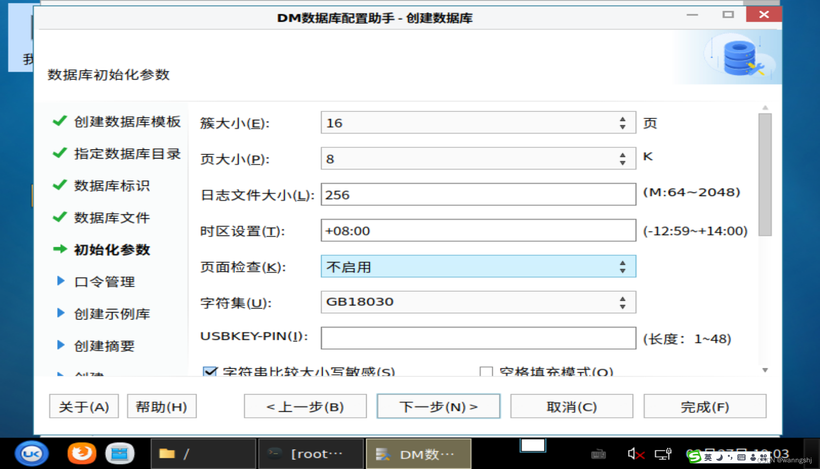Click the 取消(C) button
The height and width of the screenshot is (469, 820).
coord(571,406)
